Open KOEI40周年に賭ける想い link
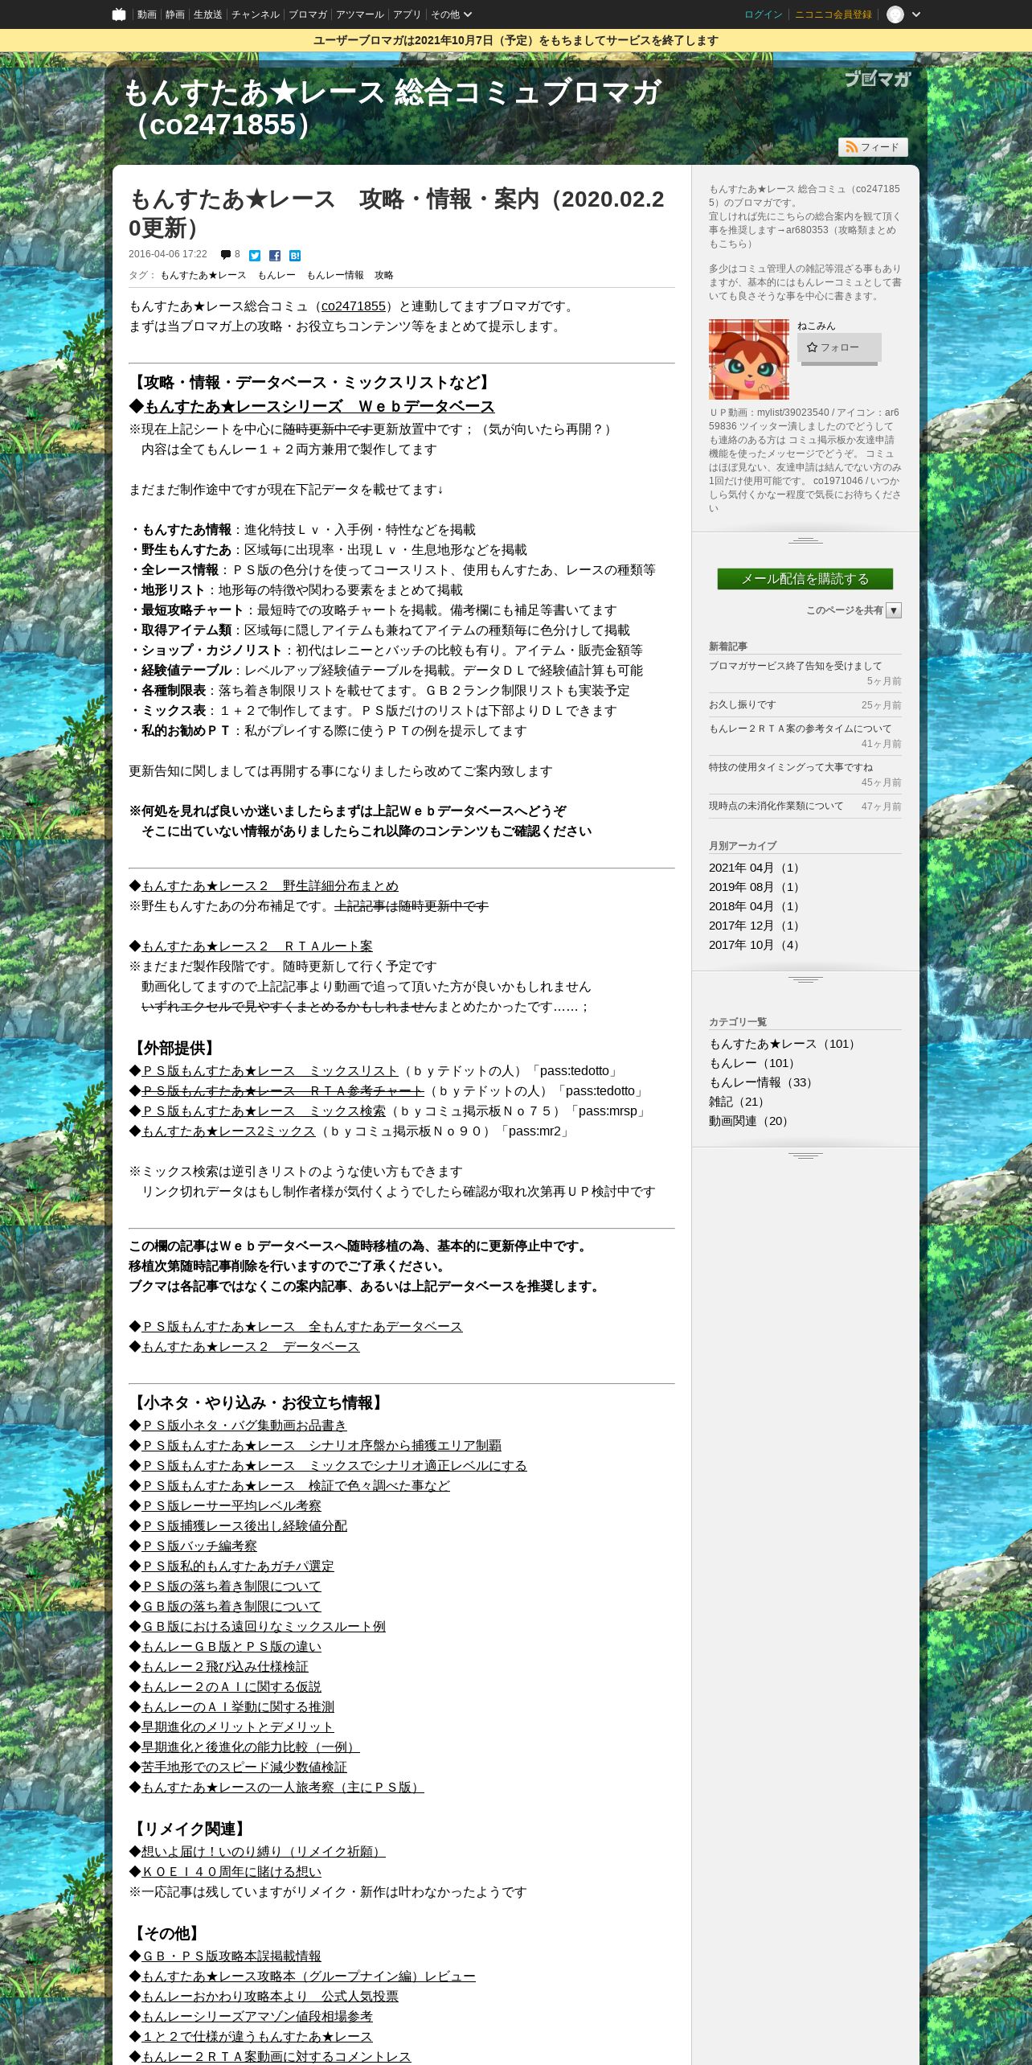The width and height of the screenshot is (1032, 2065). tap(231, 1872)
